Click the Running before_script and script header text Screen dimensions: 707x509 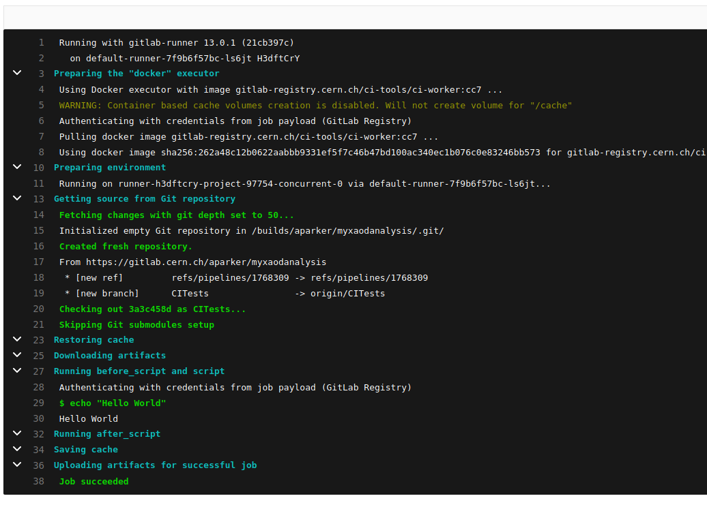[x=139, y=371]
